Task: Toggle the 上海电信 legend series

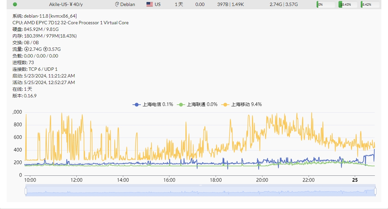Action: click(x=153, y=104)
